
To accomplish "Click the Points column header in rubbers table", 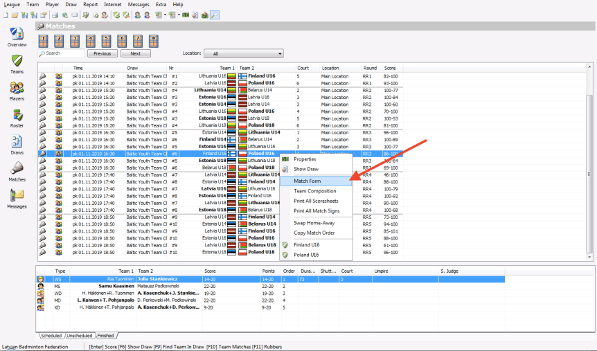I will click(x=271, y=271).
